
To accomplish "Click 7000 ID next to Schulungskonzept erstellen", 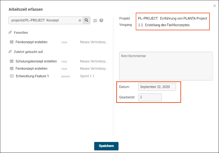I will (x=64, y=62).
